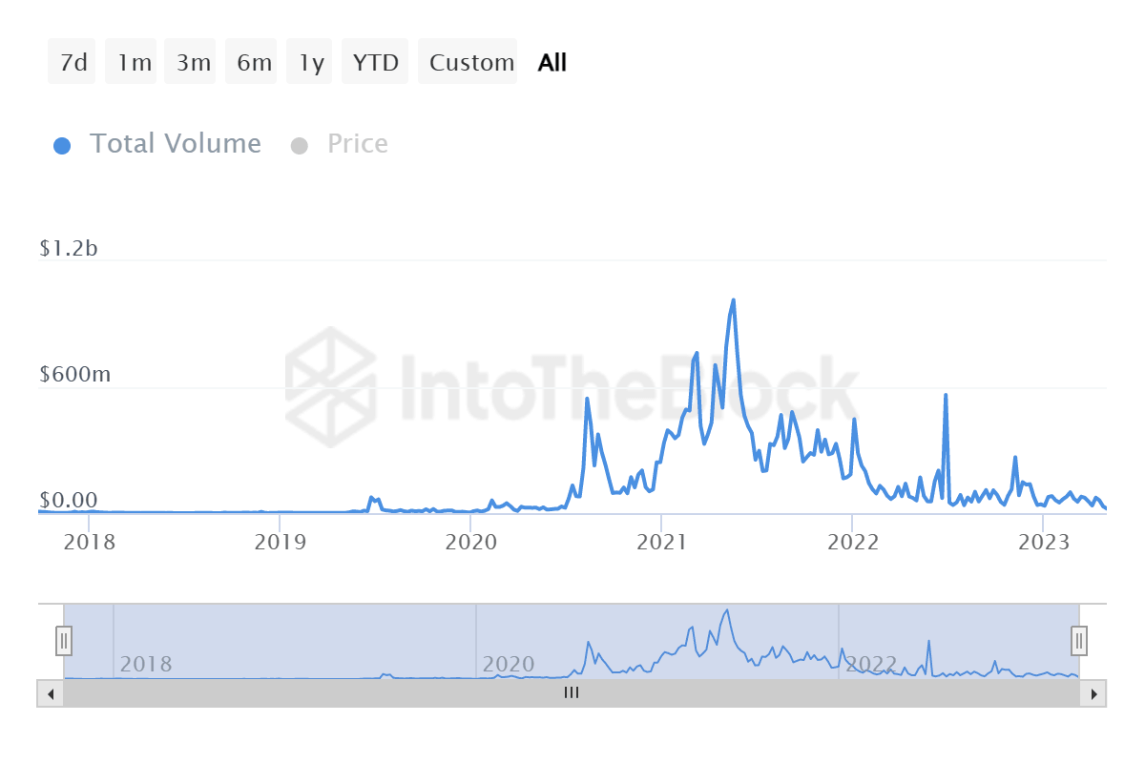The height and width of the screenshot is (763, 1145).
Task: Click the III scrollbar grip
Action: [571, 693]
